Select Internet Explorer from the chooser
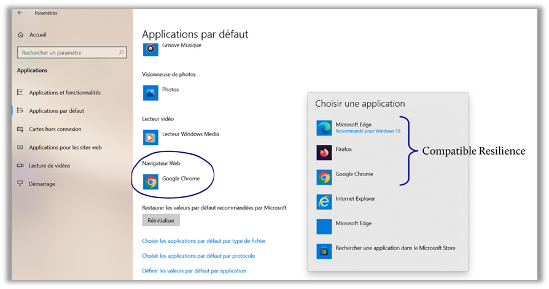 324,201
